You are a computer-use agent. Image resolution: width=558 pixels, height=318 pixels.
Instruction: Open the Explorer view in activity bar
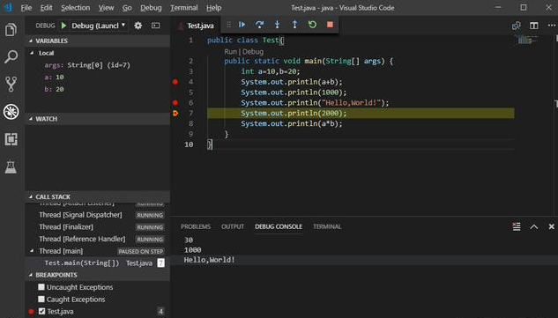pyautogui.click(x=11, y=30)
